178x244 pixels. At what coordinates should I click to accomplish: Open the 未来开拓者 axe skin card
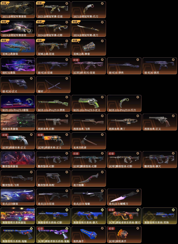[89, 141]
